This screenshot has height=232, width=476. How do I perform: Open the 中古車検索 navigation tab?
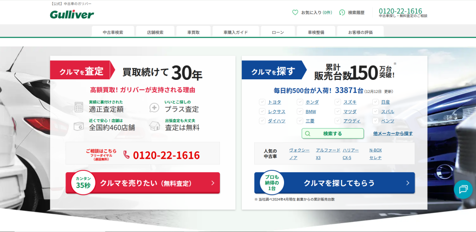pyautogui.click(x=113, y=32)
